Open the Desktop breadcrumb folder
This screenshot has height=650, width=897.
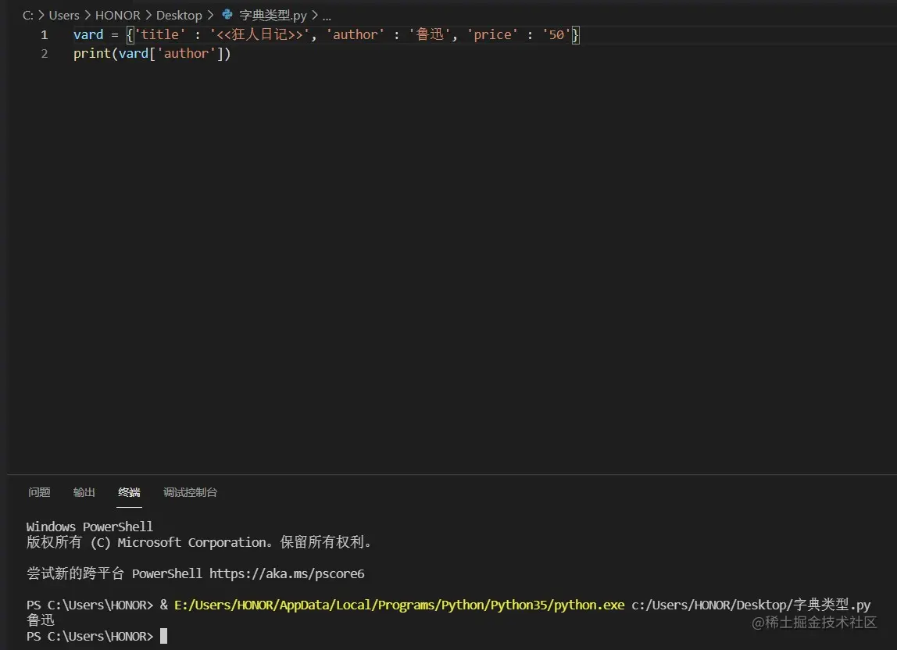point(179,16)
